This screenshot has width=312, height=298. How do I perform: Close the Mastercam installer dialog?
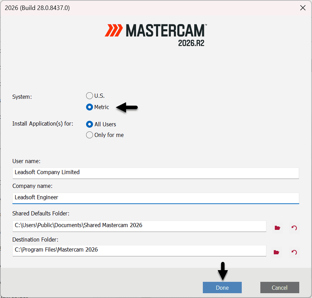point(303,8)
